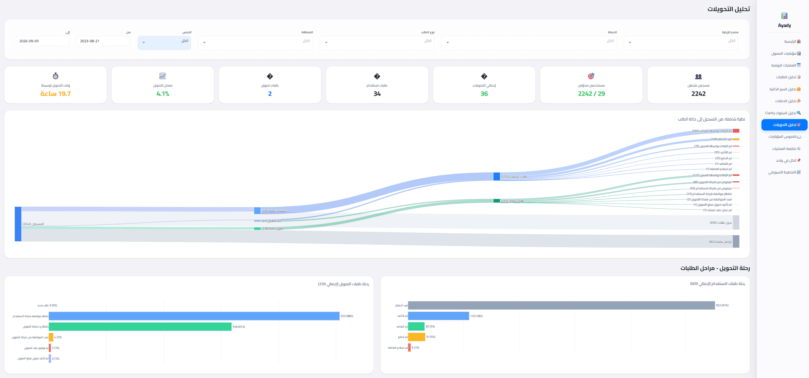Open التخطيط التسويقي marketing planning link

point(784,172)
